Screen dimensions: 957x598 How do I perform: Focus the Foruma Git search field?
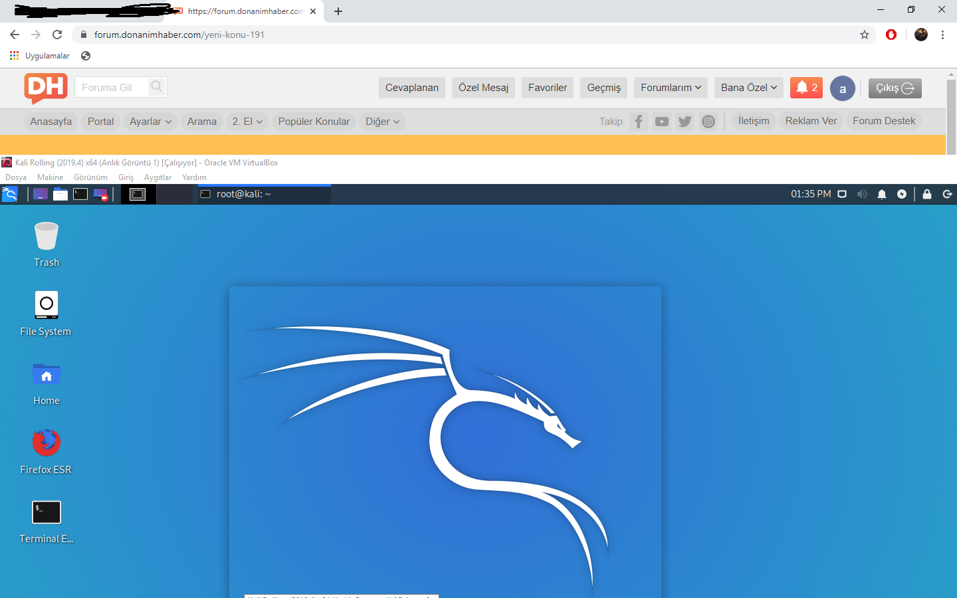[112, 87]
